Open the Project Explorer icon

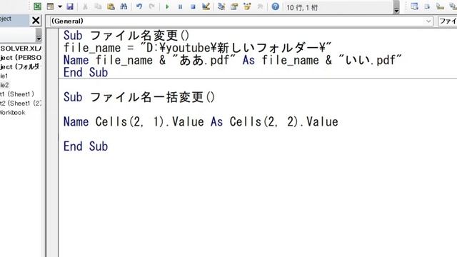(x=221, y=6)
